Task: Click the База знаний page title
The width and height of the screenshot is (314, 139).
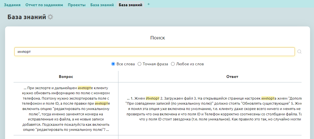Action: point(27,17)
